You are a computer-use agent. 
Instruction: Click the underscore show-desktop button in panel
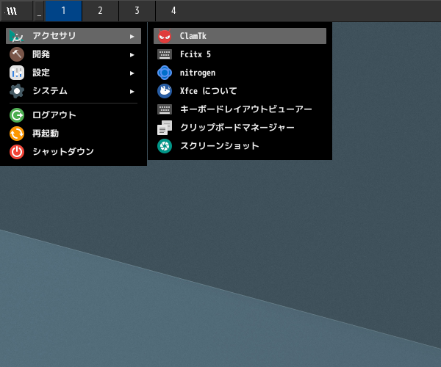[x=39, y=11]
